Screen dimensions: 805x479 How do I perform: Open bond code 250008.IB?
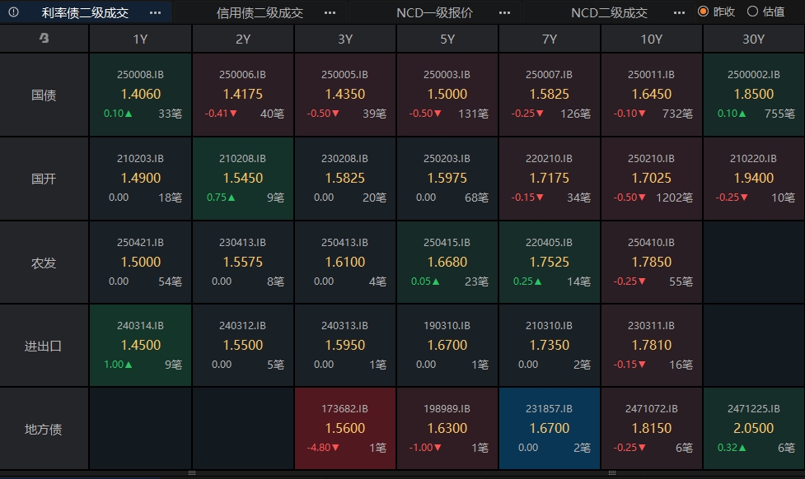tap(140, 74)
